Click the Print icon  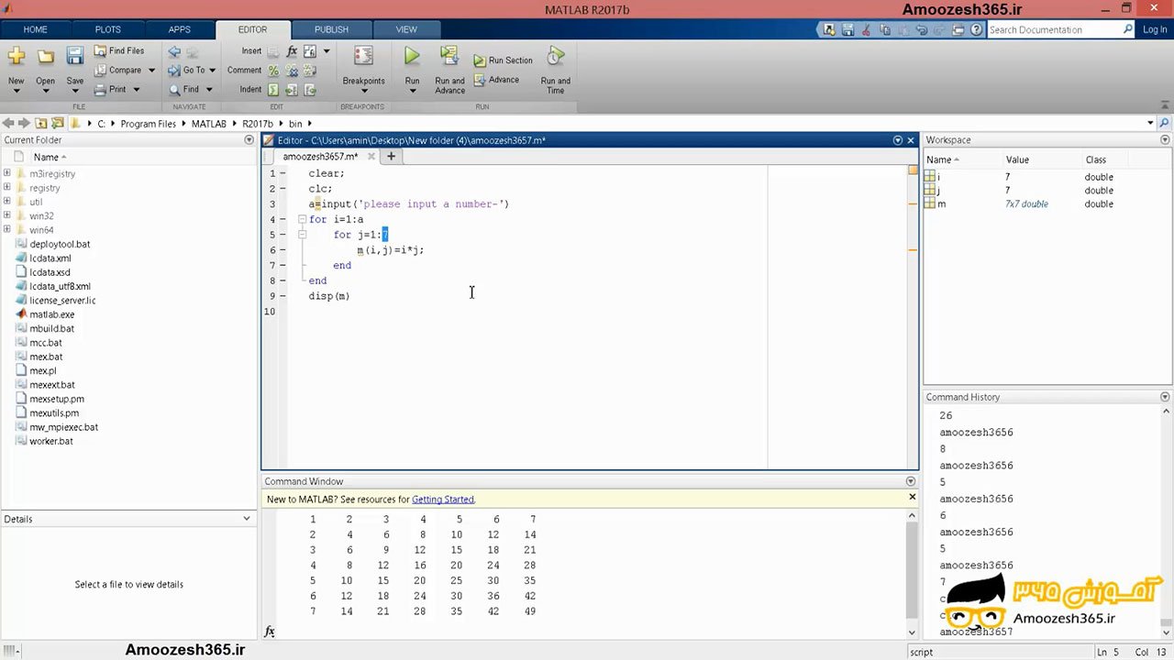pos(101,89)
